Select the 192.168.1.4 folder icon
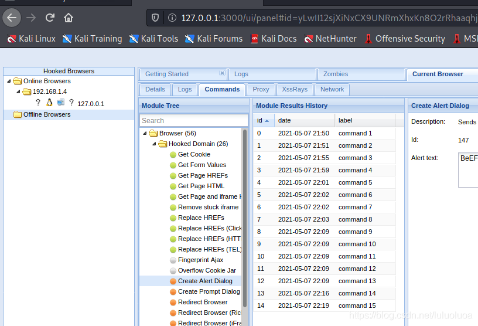This screenshot has width=478, height=326. (x=27, y=91)
